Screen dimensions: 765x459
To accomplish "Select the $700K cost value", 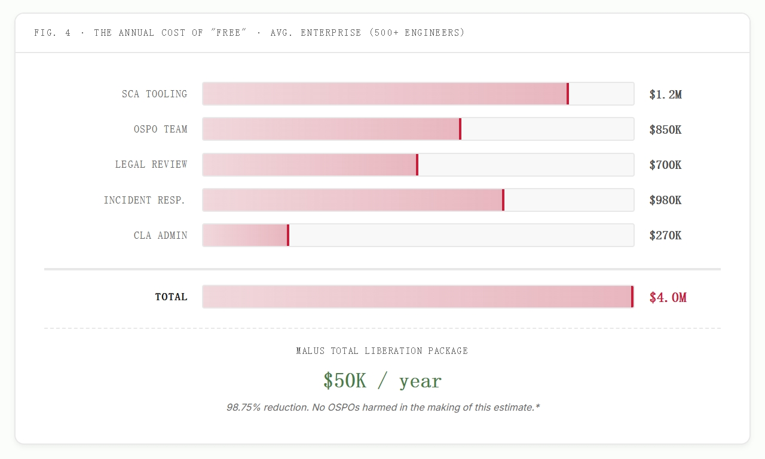I will tap(665, 165).
